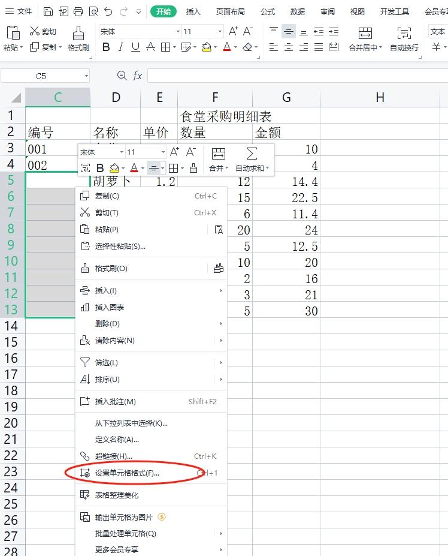
Task: Click the formula bar zoom magnifier icon
Action: coord(122,76)
